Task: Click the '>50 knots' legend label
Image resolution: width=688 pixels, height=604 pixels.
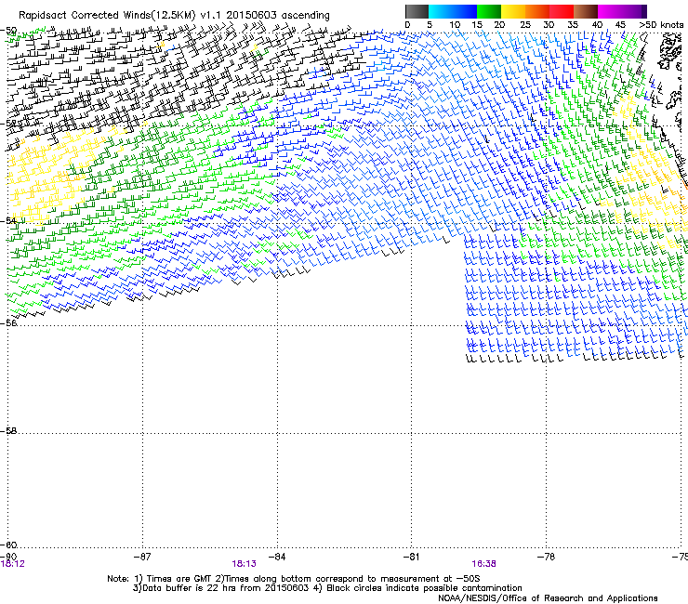Action: pyautogui.click(x=661, y=25)
